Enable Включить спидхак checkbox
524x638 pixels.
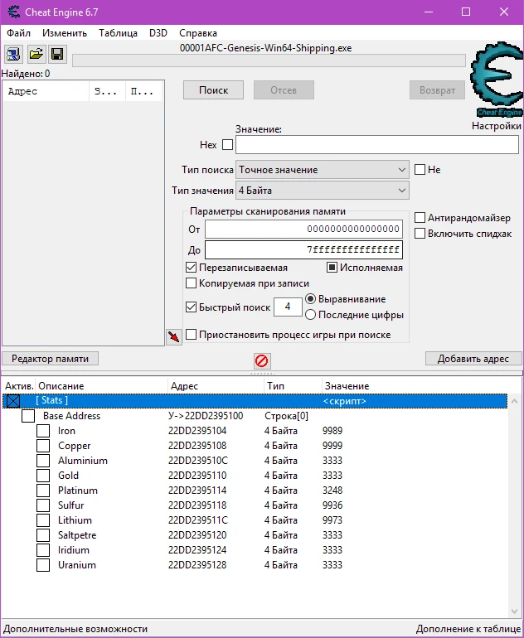(420, 234)
